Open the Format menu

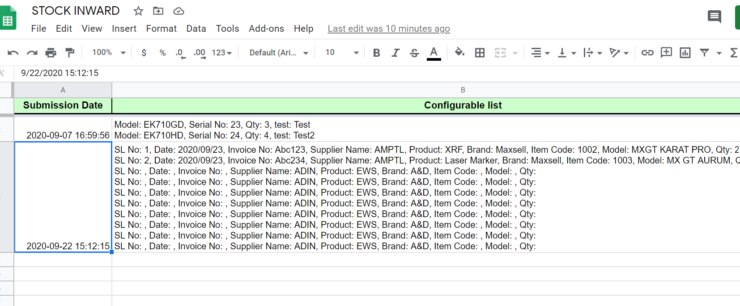point(161,29)
